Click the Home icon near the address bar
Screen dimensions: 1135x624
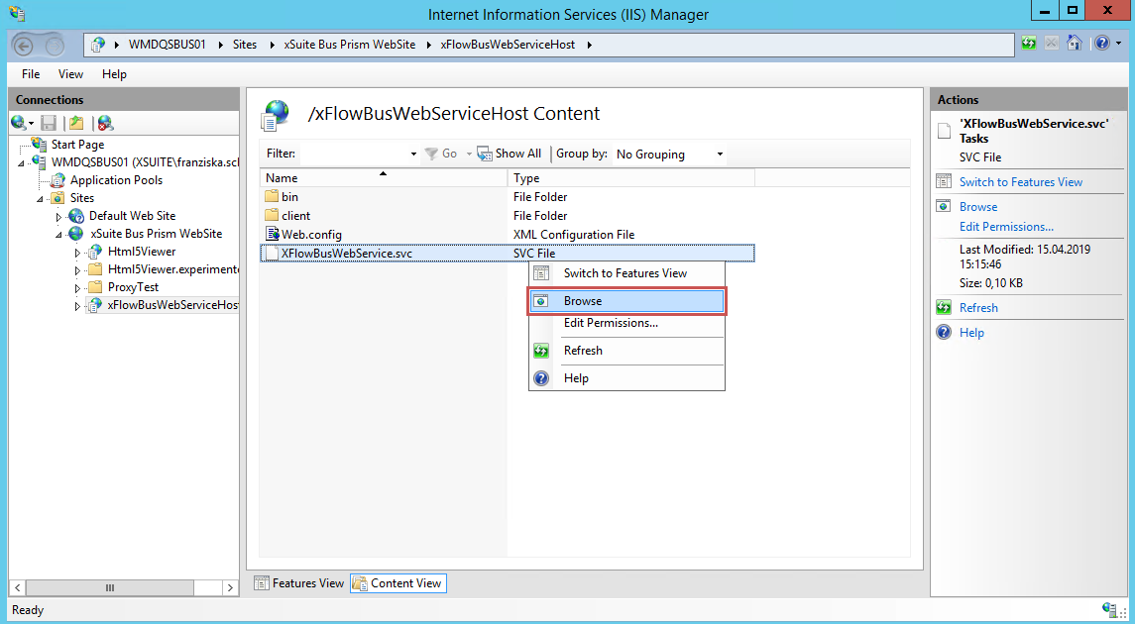pos(1076,43)
